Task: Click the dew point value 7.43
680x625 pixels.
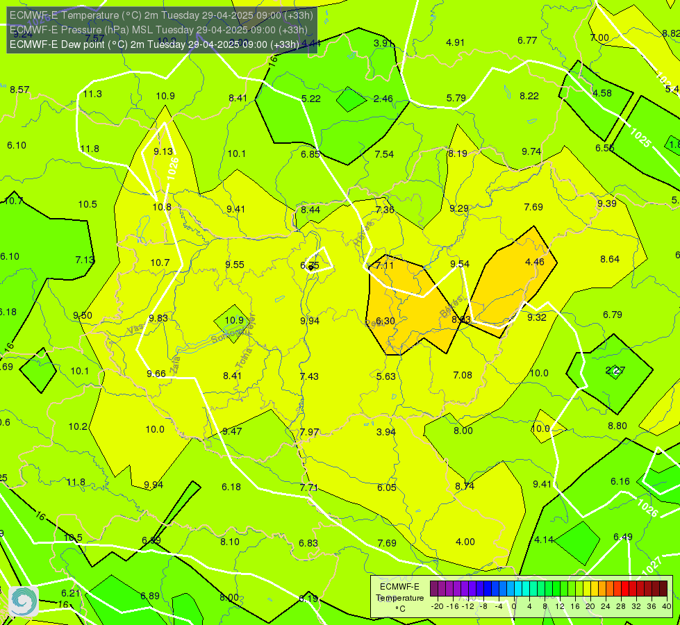Action: (x=309, y=376)
